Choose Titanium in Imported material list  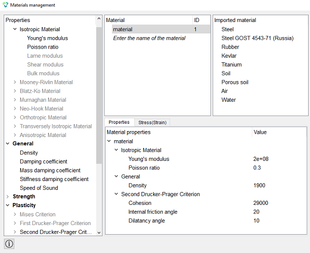point(232,65)
